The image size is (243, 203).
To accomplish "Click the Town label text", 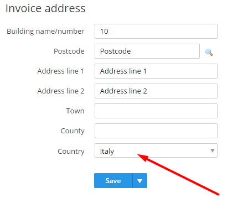I will 75,111.
